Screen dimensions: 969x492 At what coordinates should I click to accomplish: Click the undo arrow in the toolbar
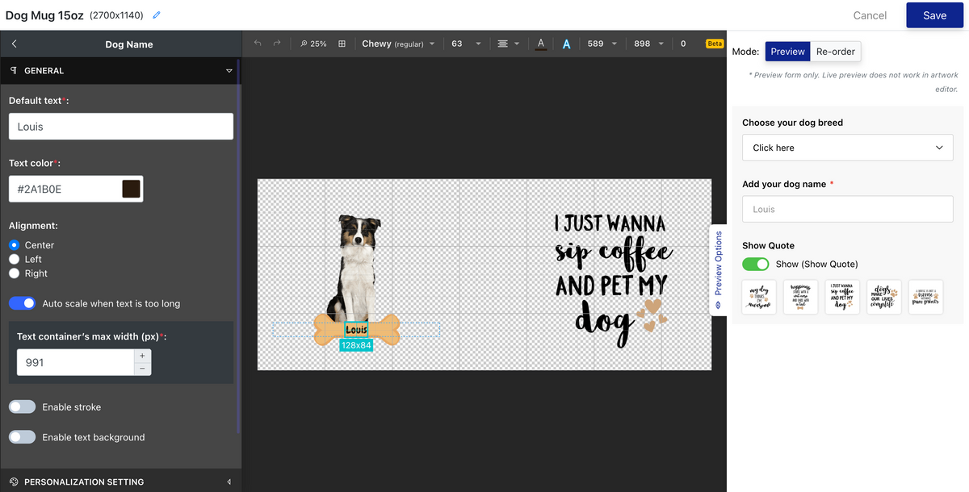coord(258,44)
